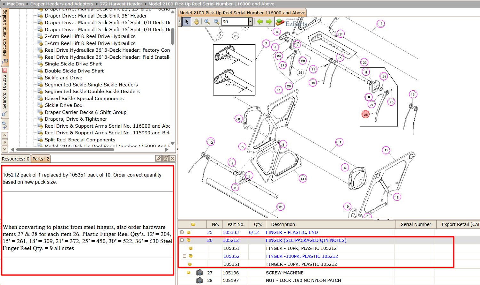Select the arrow pointer tool

(x=187, y=22)
